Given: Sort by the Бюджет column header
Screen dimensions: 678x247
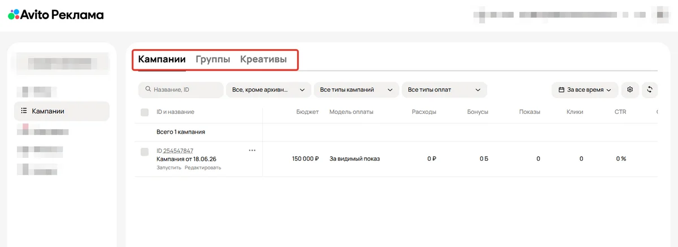Looking at the screenshot, I should pyautogui.click(x=307, y=112).
